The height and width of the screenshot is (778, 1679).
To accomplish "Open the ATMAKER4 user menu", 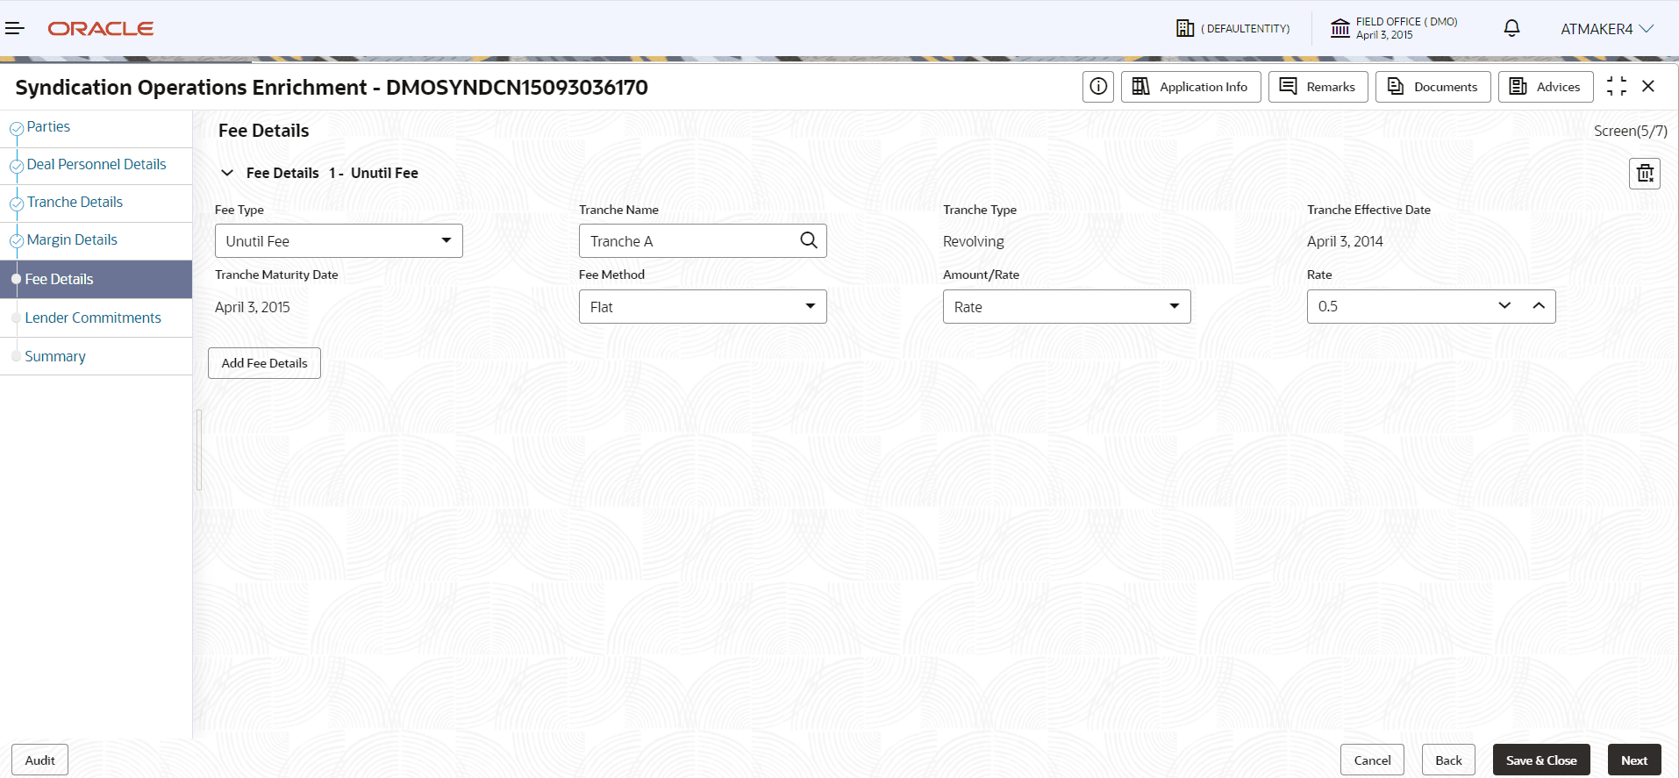I will pyautogui.click(x=1607, y=29).
